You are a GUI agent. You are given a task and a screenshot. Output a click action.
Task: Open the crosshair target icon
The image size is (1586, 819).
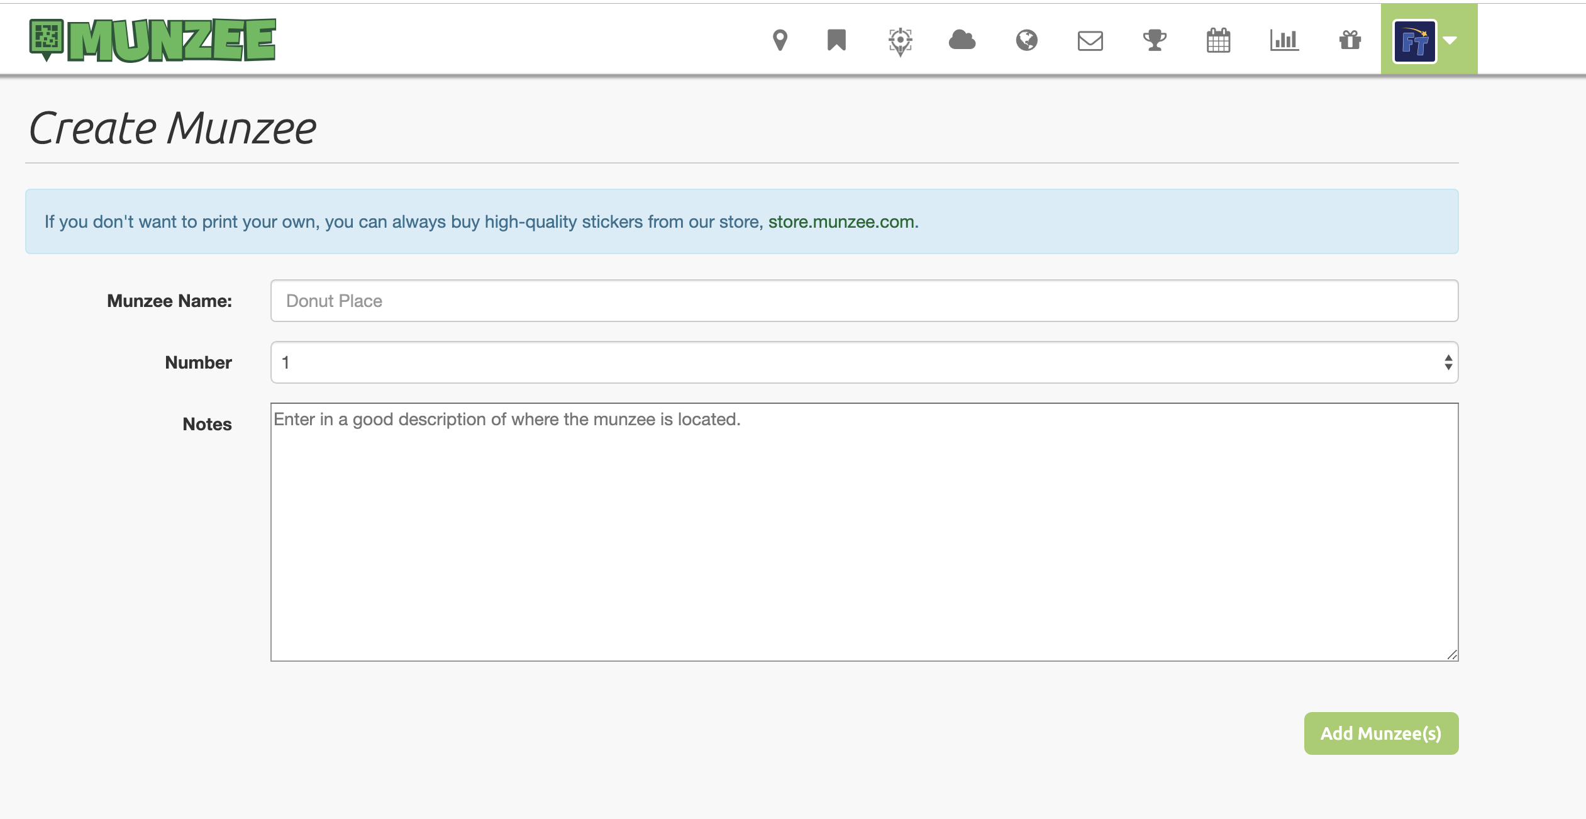tap(901, 42)
